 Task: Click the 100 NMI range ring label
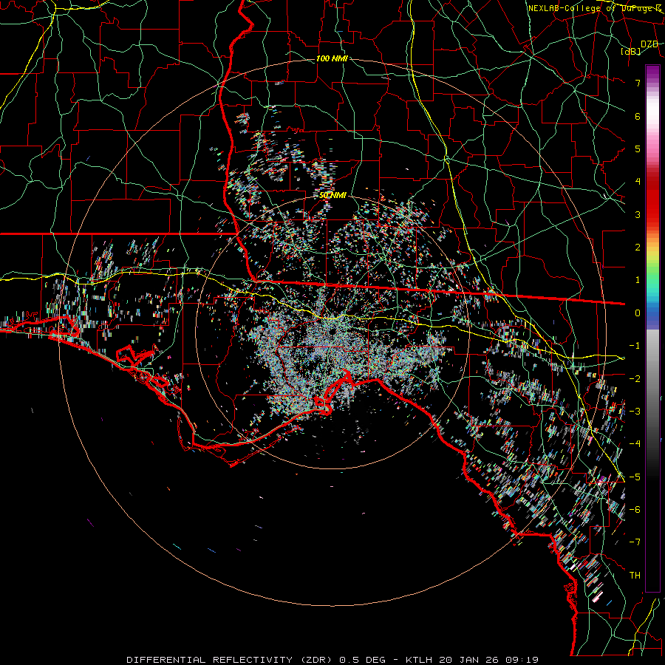pos(332,58)
